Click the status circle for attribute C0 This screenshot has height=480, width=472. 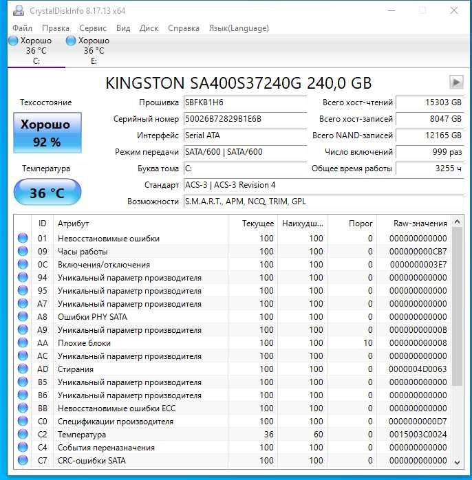coord(23,422)
